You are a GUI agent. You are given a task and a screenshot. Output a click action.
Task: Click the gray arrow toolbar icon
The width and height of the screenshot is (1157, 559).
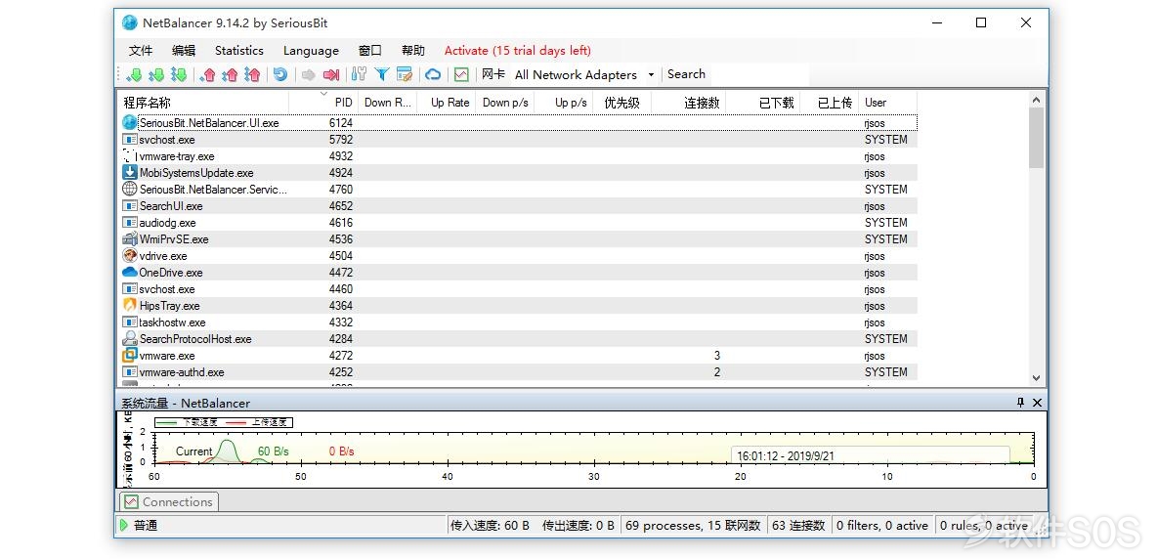[309, 74]
